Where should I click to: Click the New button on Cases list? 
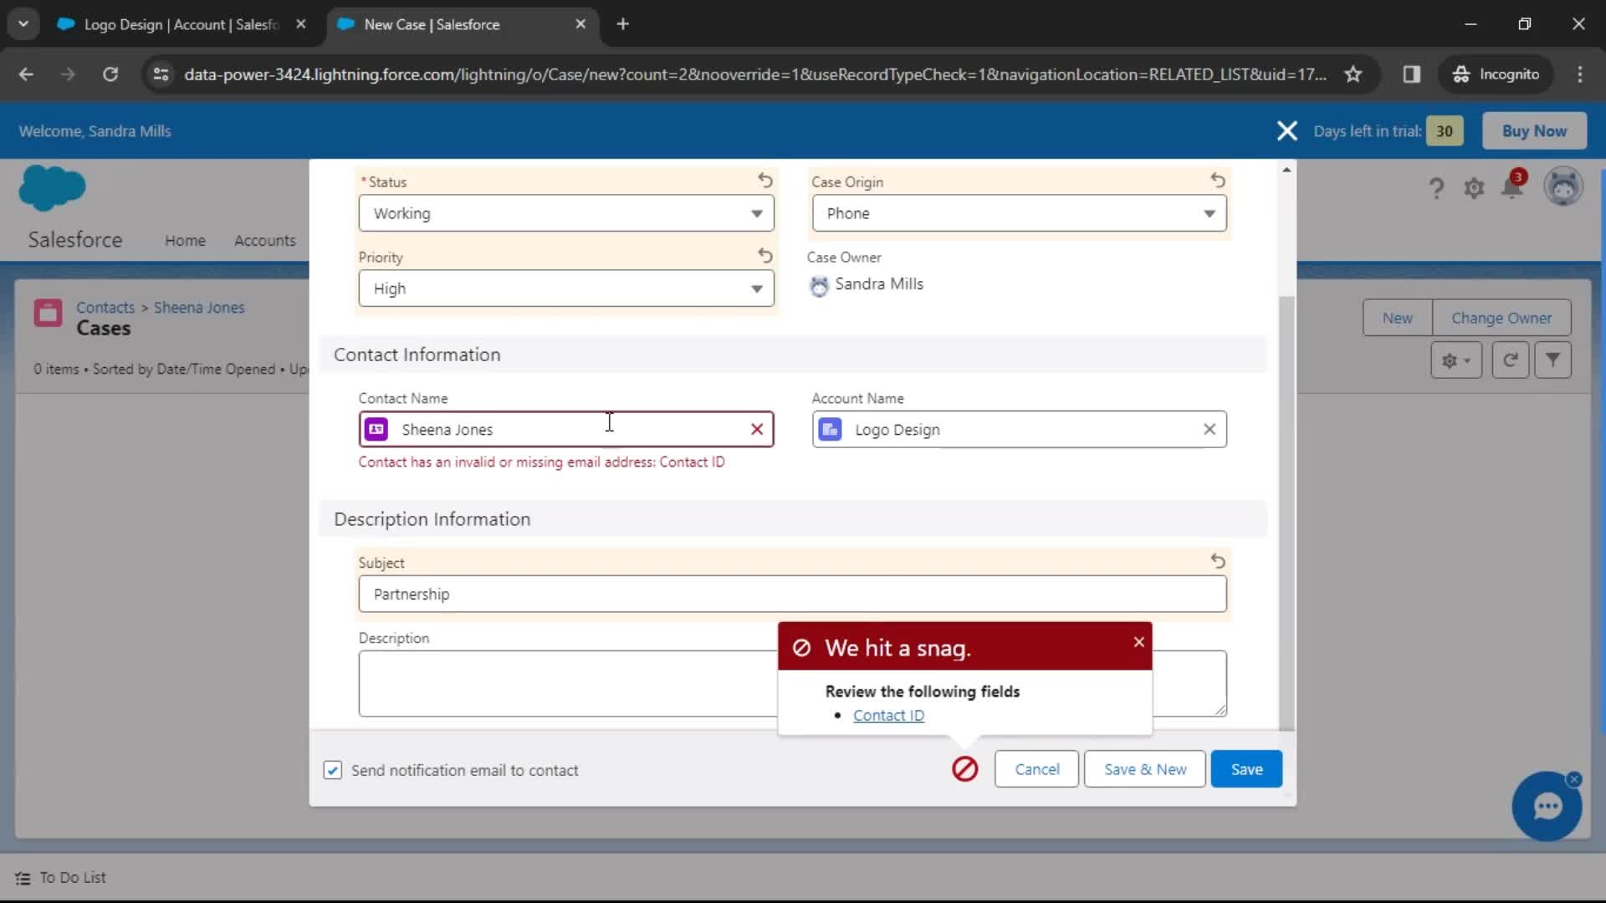point(1397,318)
